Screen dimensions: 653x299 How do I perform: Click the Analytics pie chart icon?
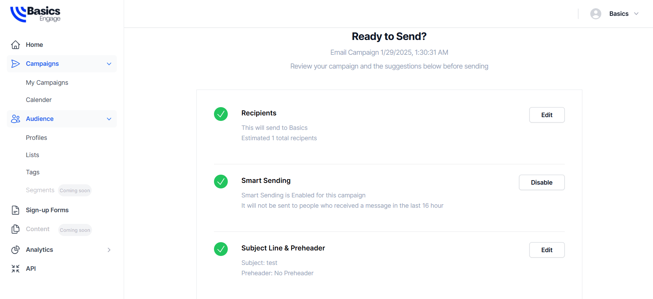[16, 250]
